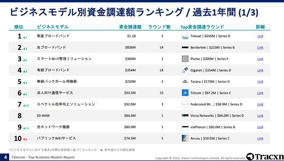Click the viaPhoton logo icon

tap(185, 127)
